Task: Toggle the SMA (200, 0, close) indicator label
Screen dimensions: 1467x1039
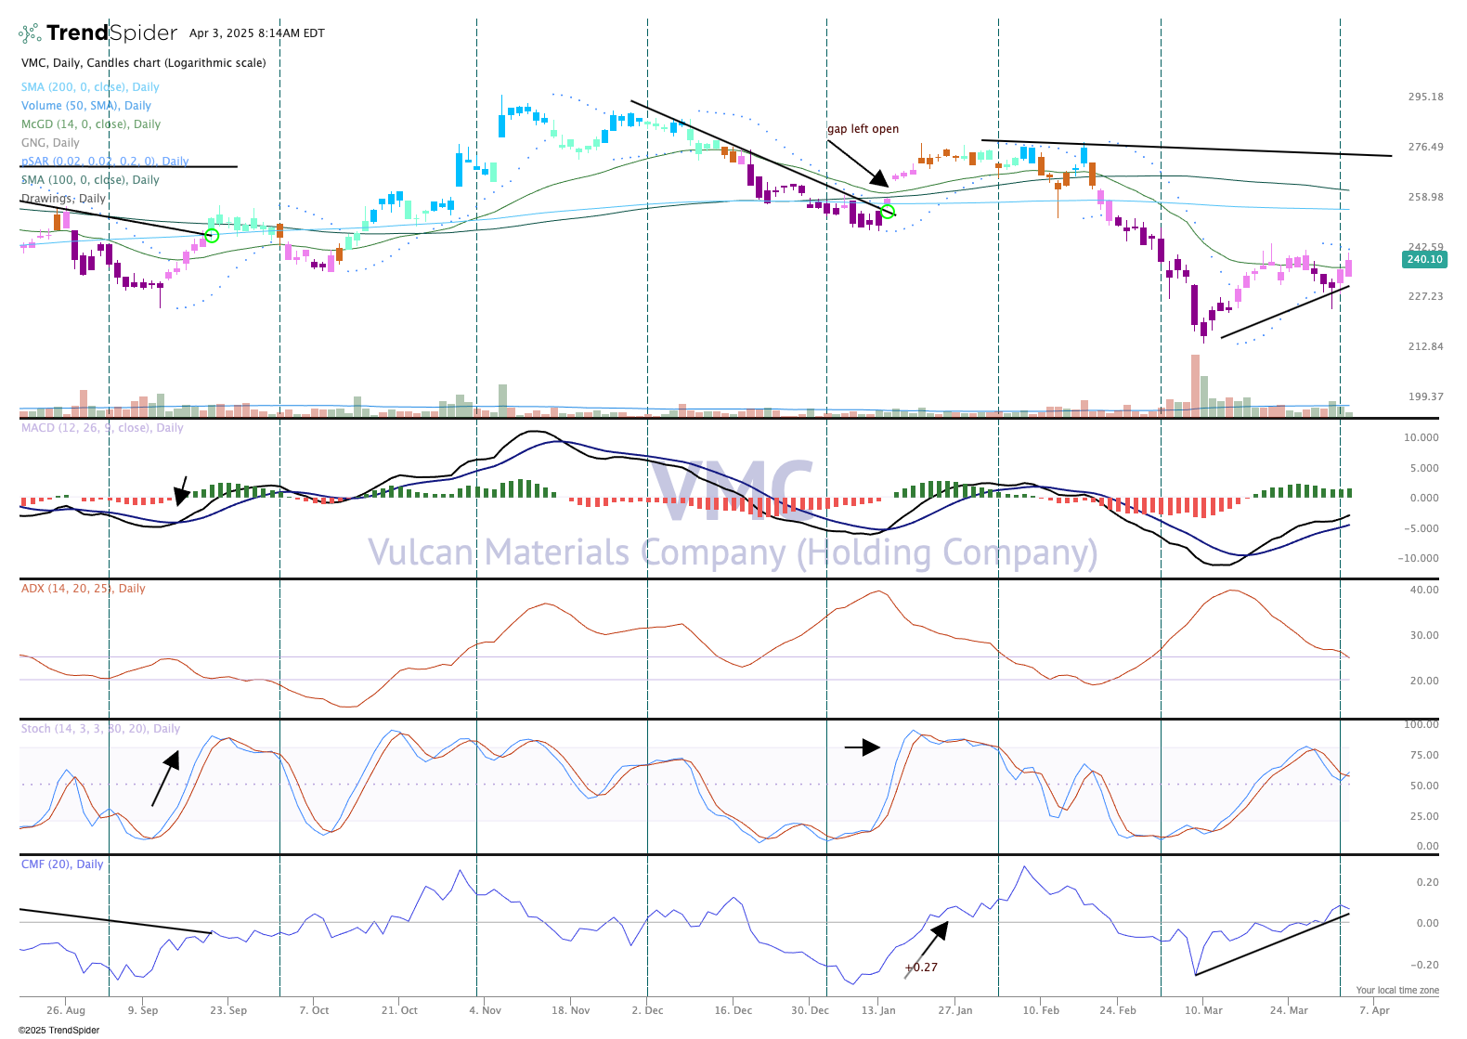Action: click(x=90, y=87)
